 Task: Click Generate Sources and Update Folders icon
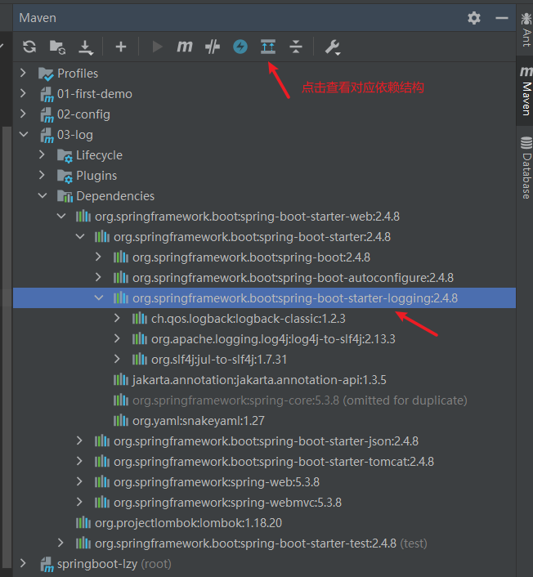(57, 47)
